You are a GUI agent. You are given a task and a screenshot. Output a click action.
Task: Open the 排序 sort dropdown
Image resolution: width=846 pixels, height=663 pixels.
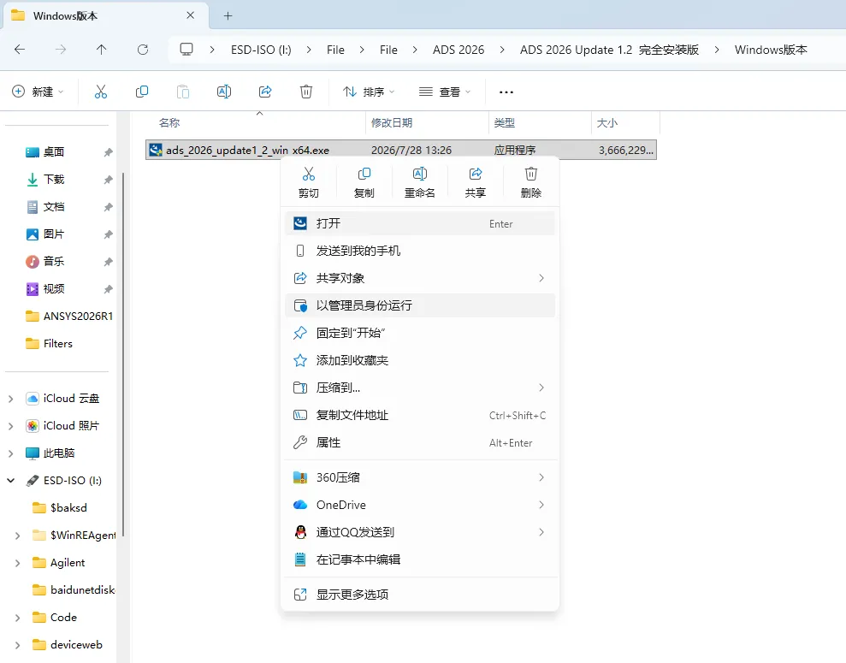click(x=369, y=92)
